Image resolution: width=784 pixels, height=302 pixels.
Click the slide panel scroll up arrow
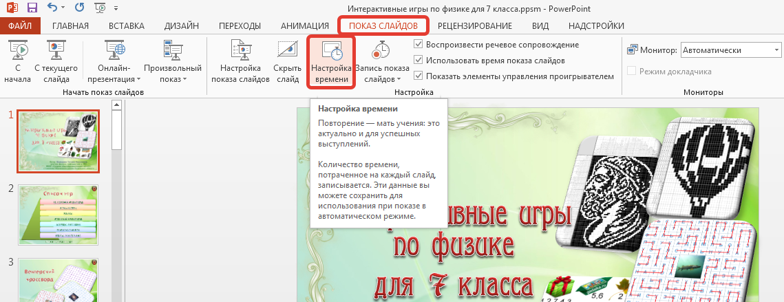[116, 105]
